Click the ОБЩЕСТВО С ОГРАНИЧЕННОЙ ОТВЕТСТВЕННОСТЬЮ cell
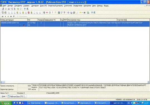150x105 pixels. pos(92,24)
